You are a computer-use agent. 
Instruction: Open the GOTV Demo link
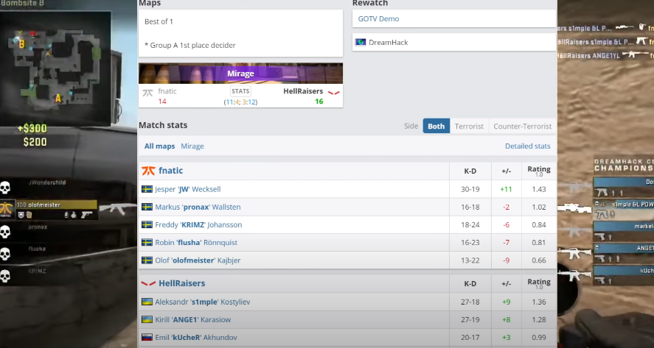[x=378, y=18]
